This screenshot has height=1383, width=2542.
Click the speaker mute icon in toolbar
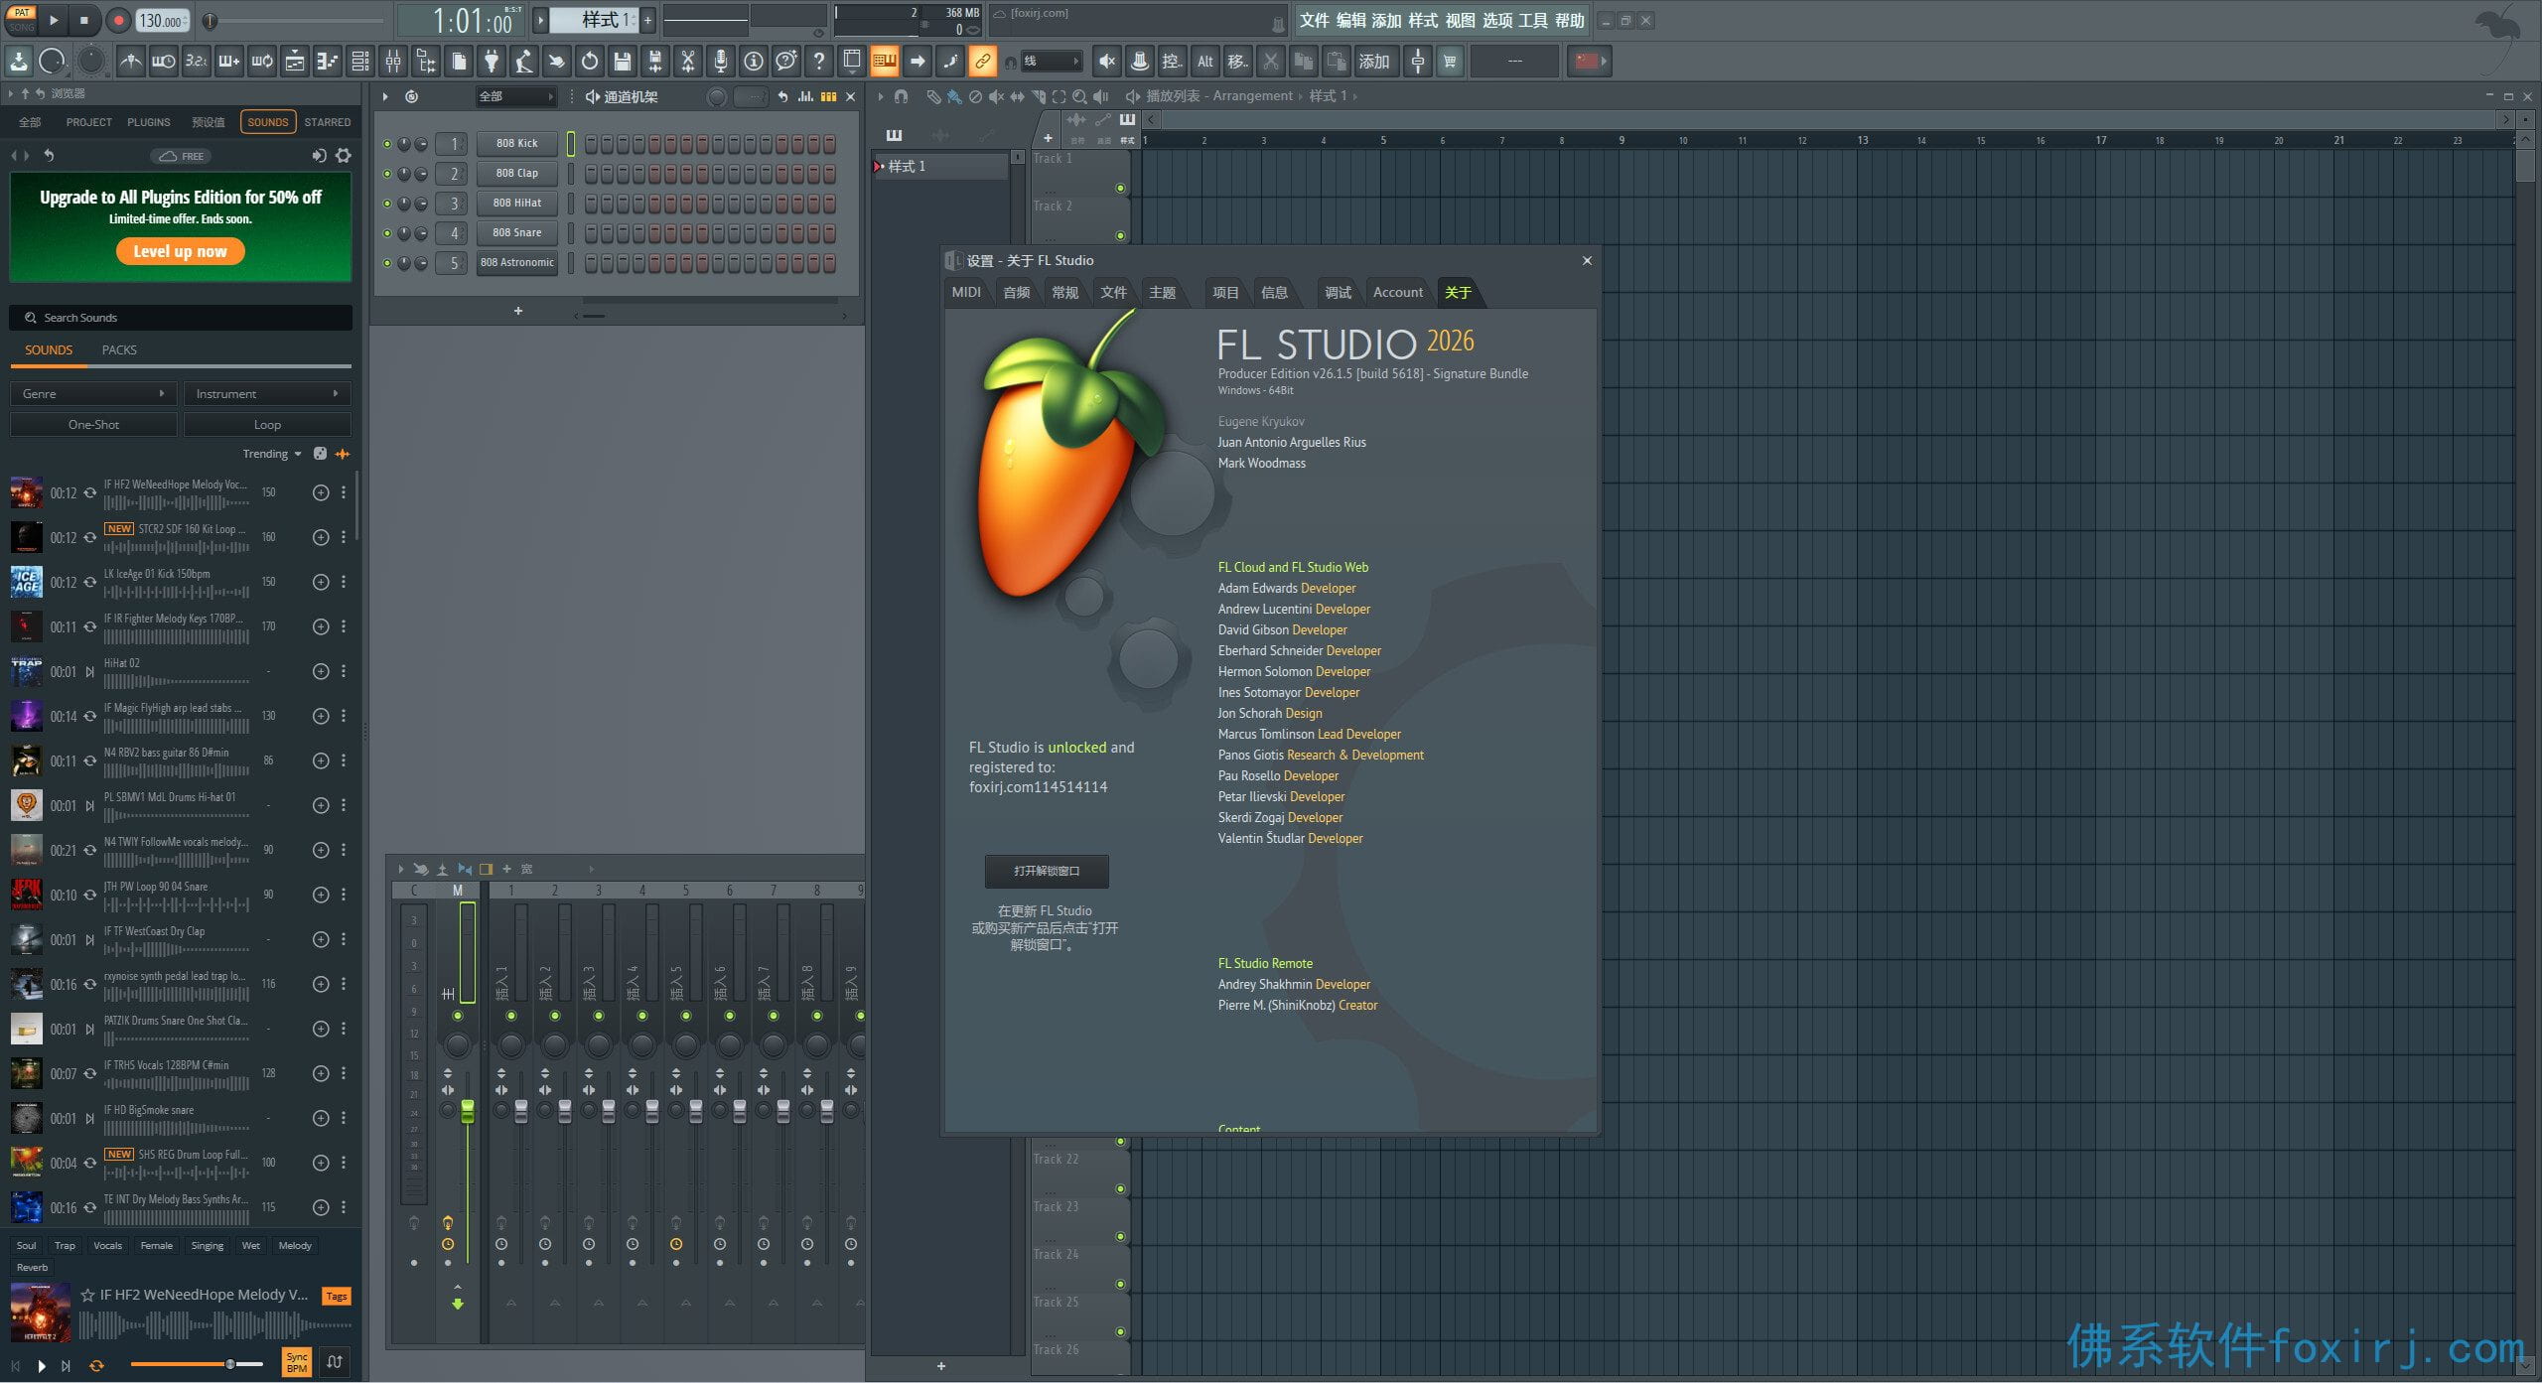click(1106, 62)
